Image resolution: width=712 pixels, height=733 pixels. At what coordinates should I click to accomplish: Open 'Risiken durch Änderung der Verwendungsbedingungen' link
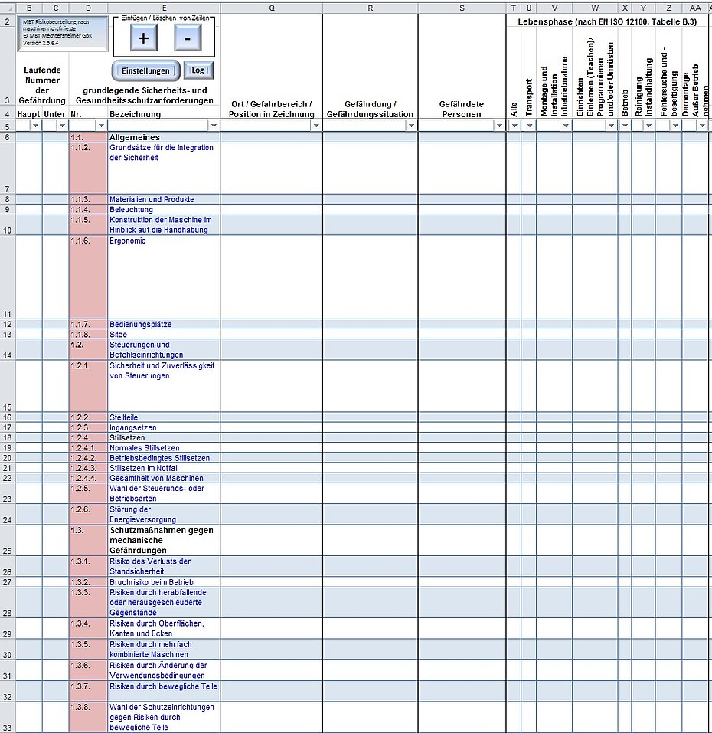pos(158,670)
